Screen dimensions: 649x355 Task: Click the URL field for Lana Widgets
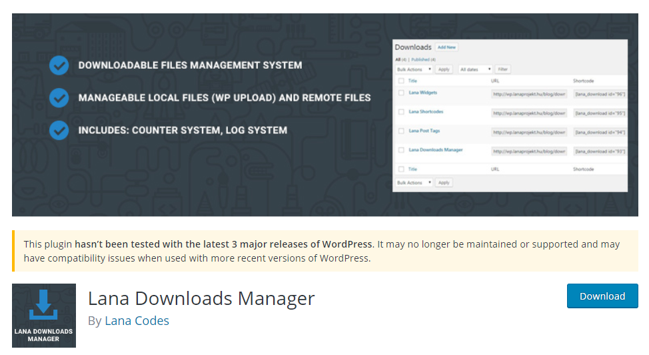coord(529,94)
